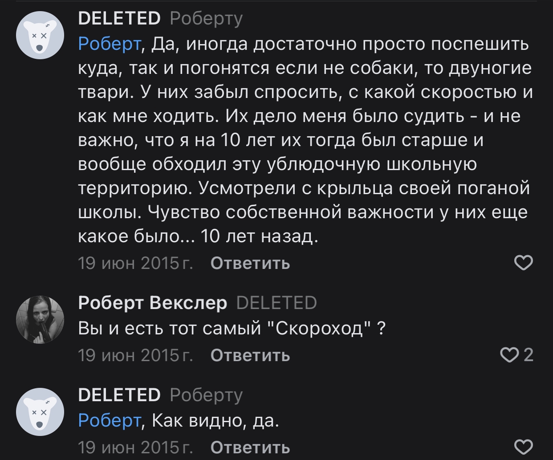The height and width of the screenshot is (460, 553).
Task: Reply to the long top comment via Ответить
Action: [250, 264]
